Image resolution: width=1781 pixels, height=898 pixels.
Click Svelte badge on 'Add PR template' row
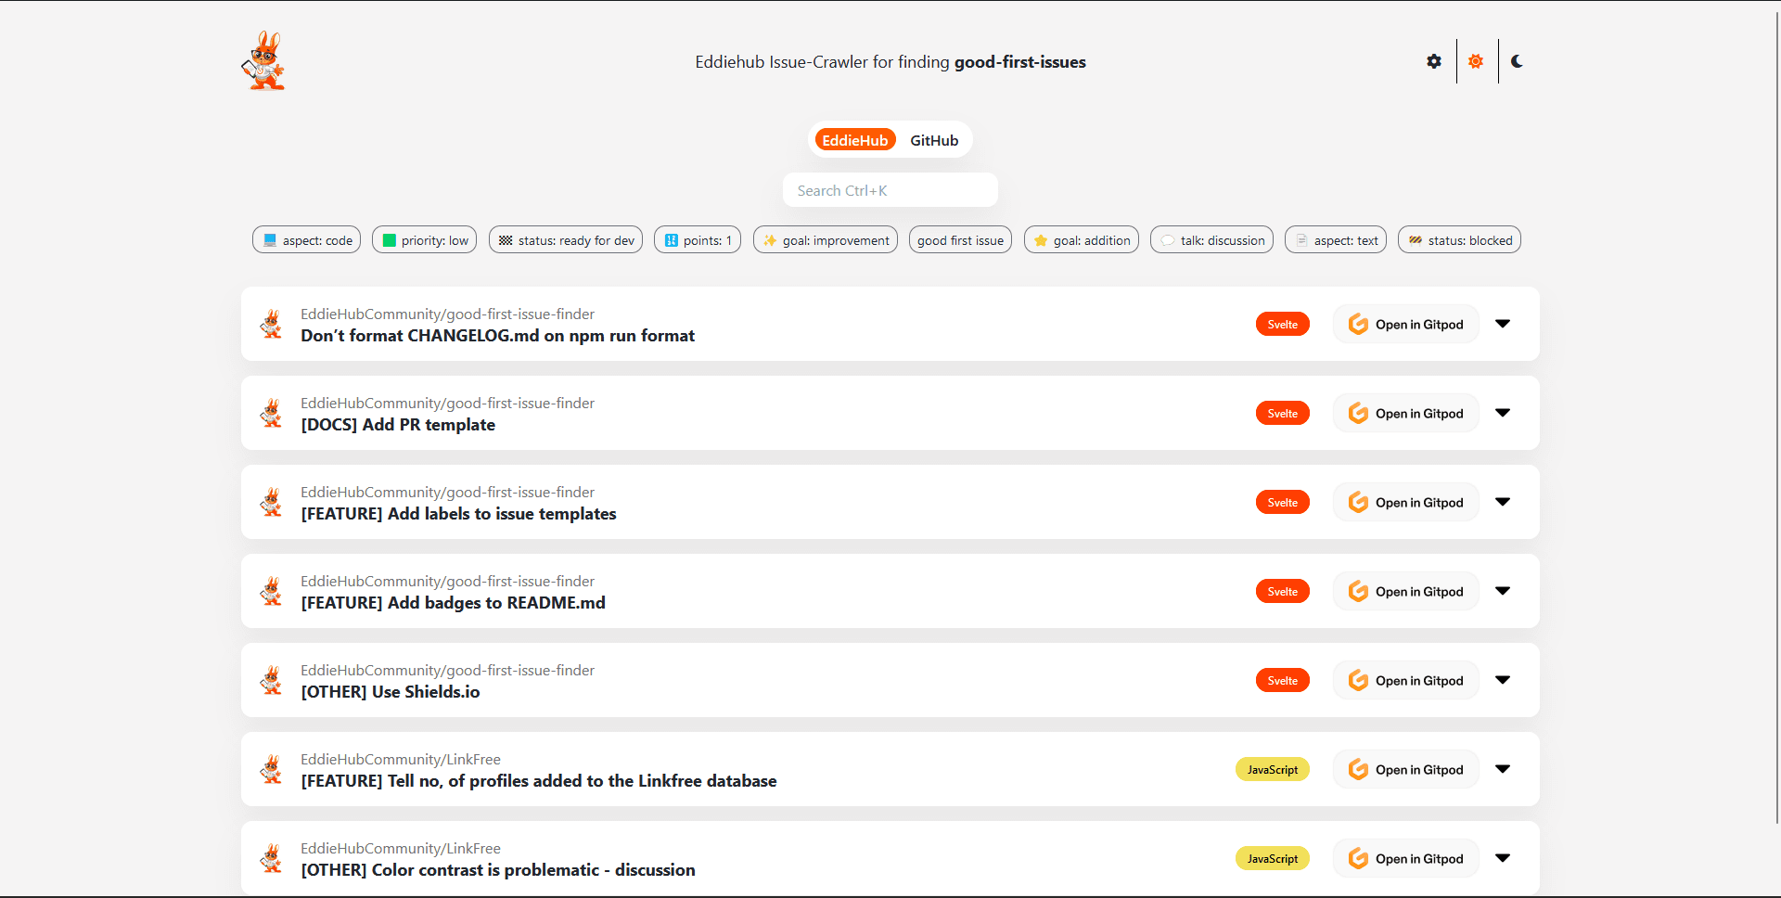pyautogui.click(x=1283, y=413)
